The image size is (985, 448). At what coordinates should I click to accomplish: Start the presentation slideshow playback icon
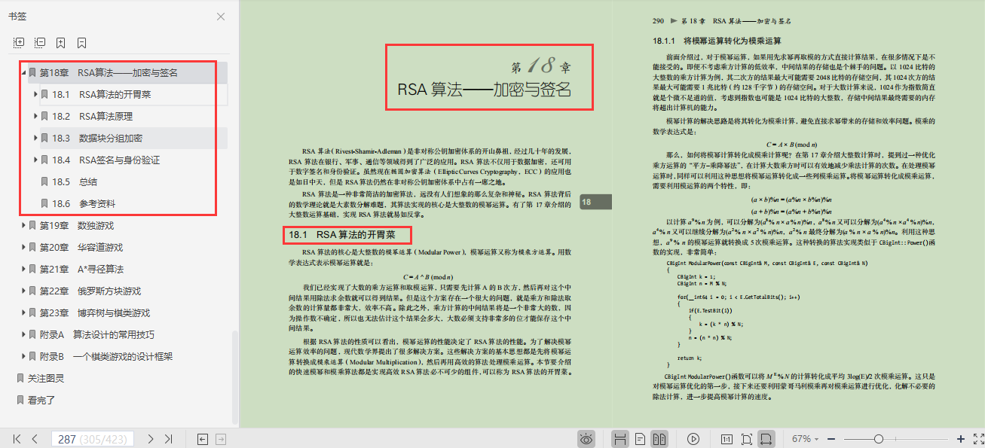click(694, 438)
